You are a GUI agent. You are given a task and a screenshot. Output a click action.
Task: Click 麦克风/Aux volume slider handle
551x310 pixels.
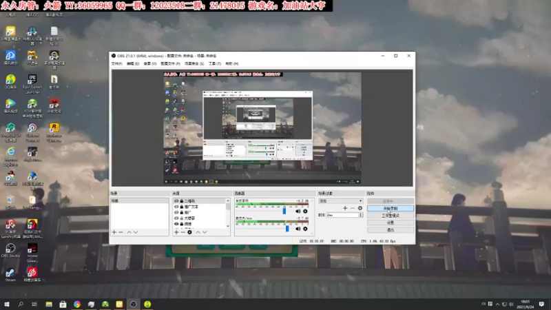(x=287, y=229)
